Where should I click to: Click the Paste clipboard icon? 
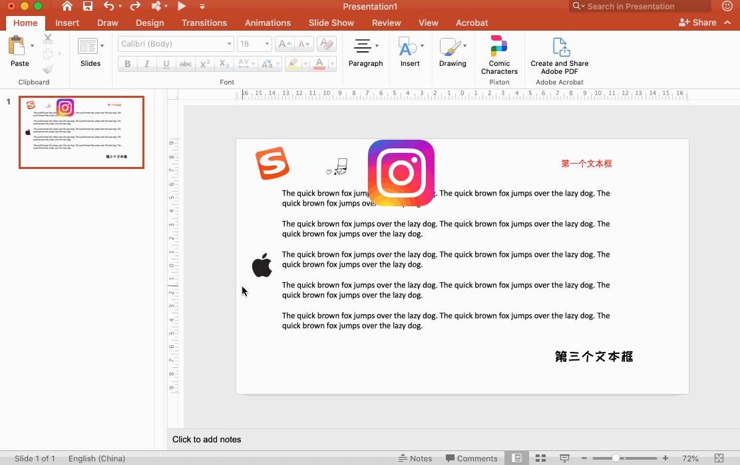[18, 52]
